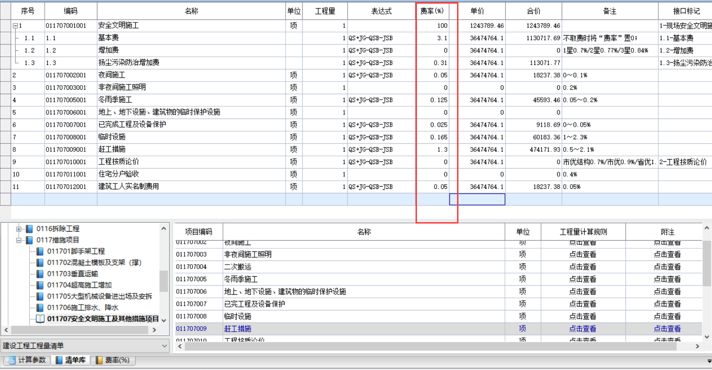712x370 pixels.
Task: Click the 项目编码 column header
Action: click(x=199, y=232)
